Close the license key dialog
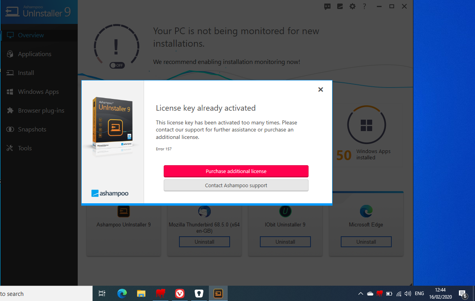The height and width of the screenshot is (301, 475). pos(320,89)
